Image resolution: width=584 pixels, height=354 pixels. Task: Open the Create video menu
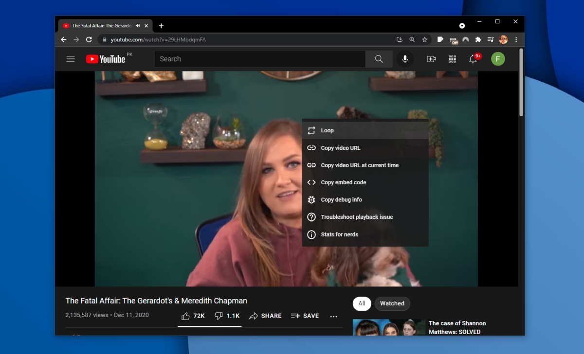[x=431, y=59]
